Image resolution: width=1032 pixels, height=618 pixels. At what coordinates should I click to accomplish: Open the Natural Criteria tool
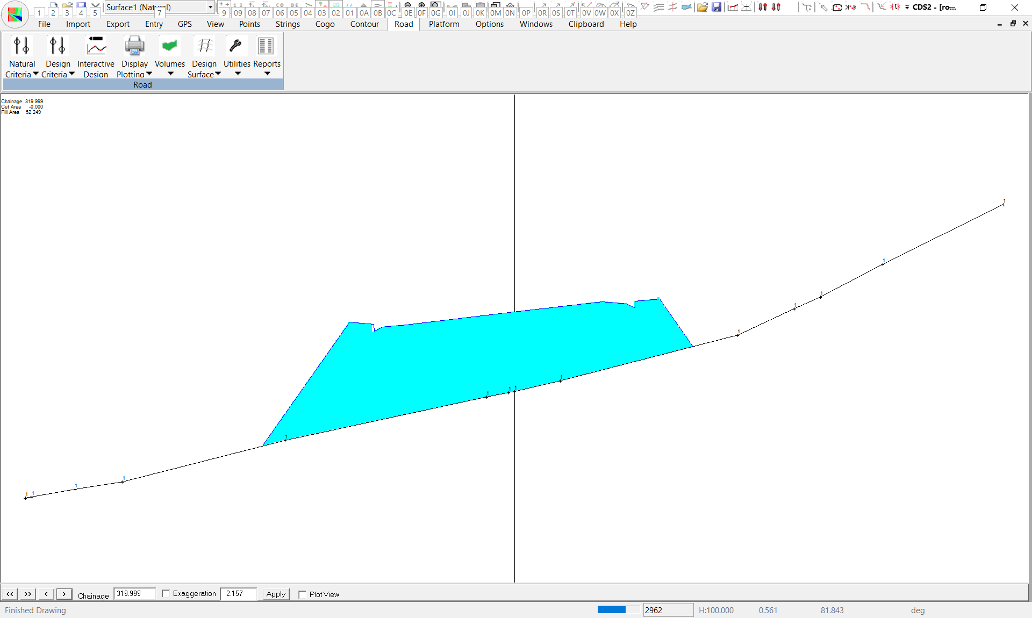click(21, 47)
